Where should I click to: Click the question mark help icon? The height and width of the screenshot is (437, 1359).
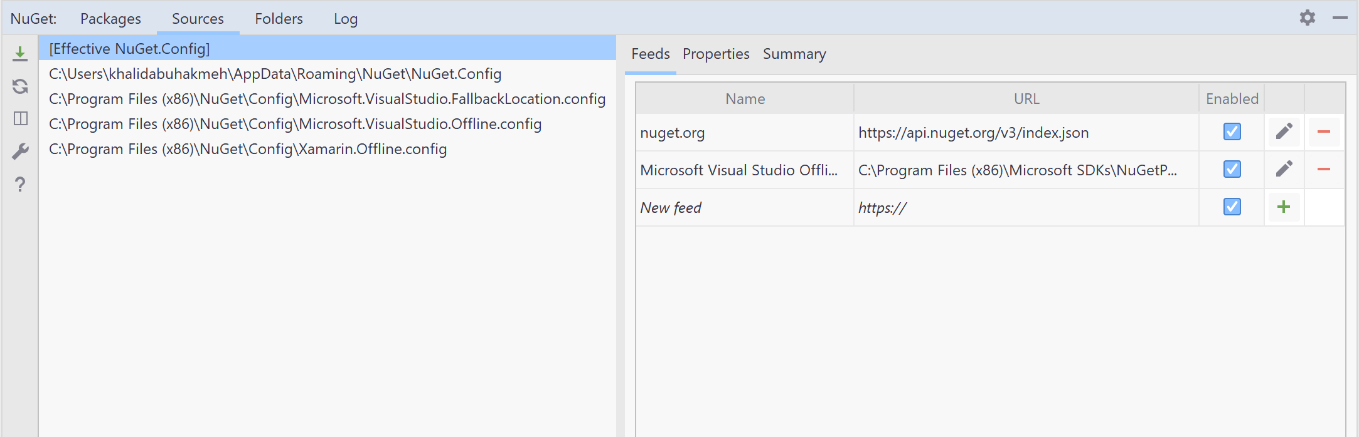[20, 184]
